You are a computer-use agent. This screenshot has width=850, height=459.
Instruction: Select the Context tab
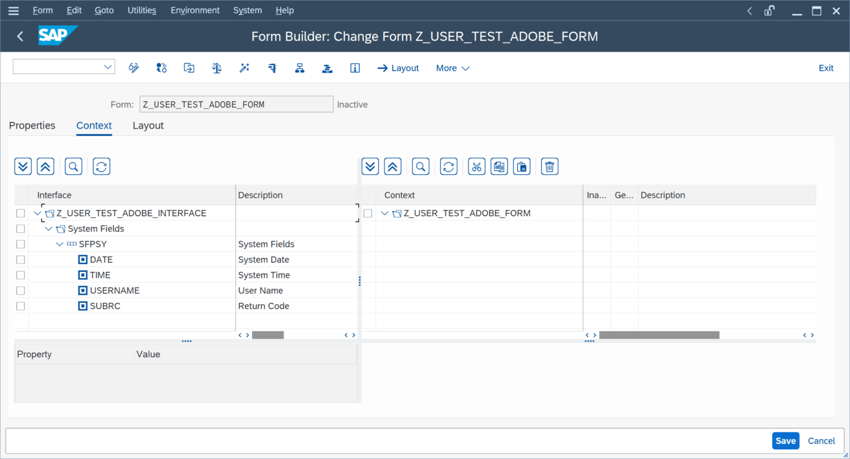[x=94, y=126]
